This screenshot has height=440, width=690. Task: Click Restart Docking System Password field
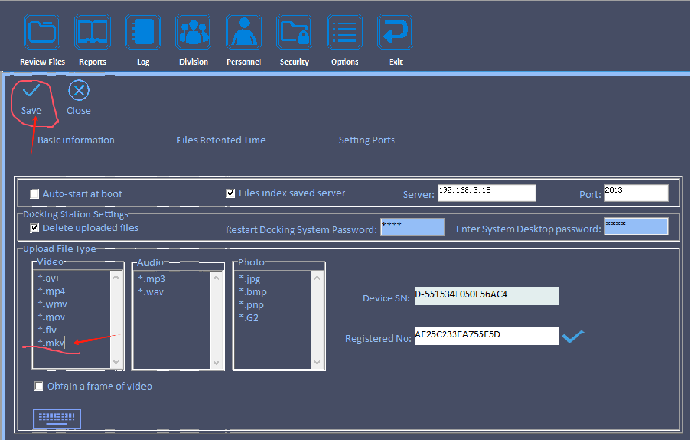[412, 227]
